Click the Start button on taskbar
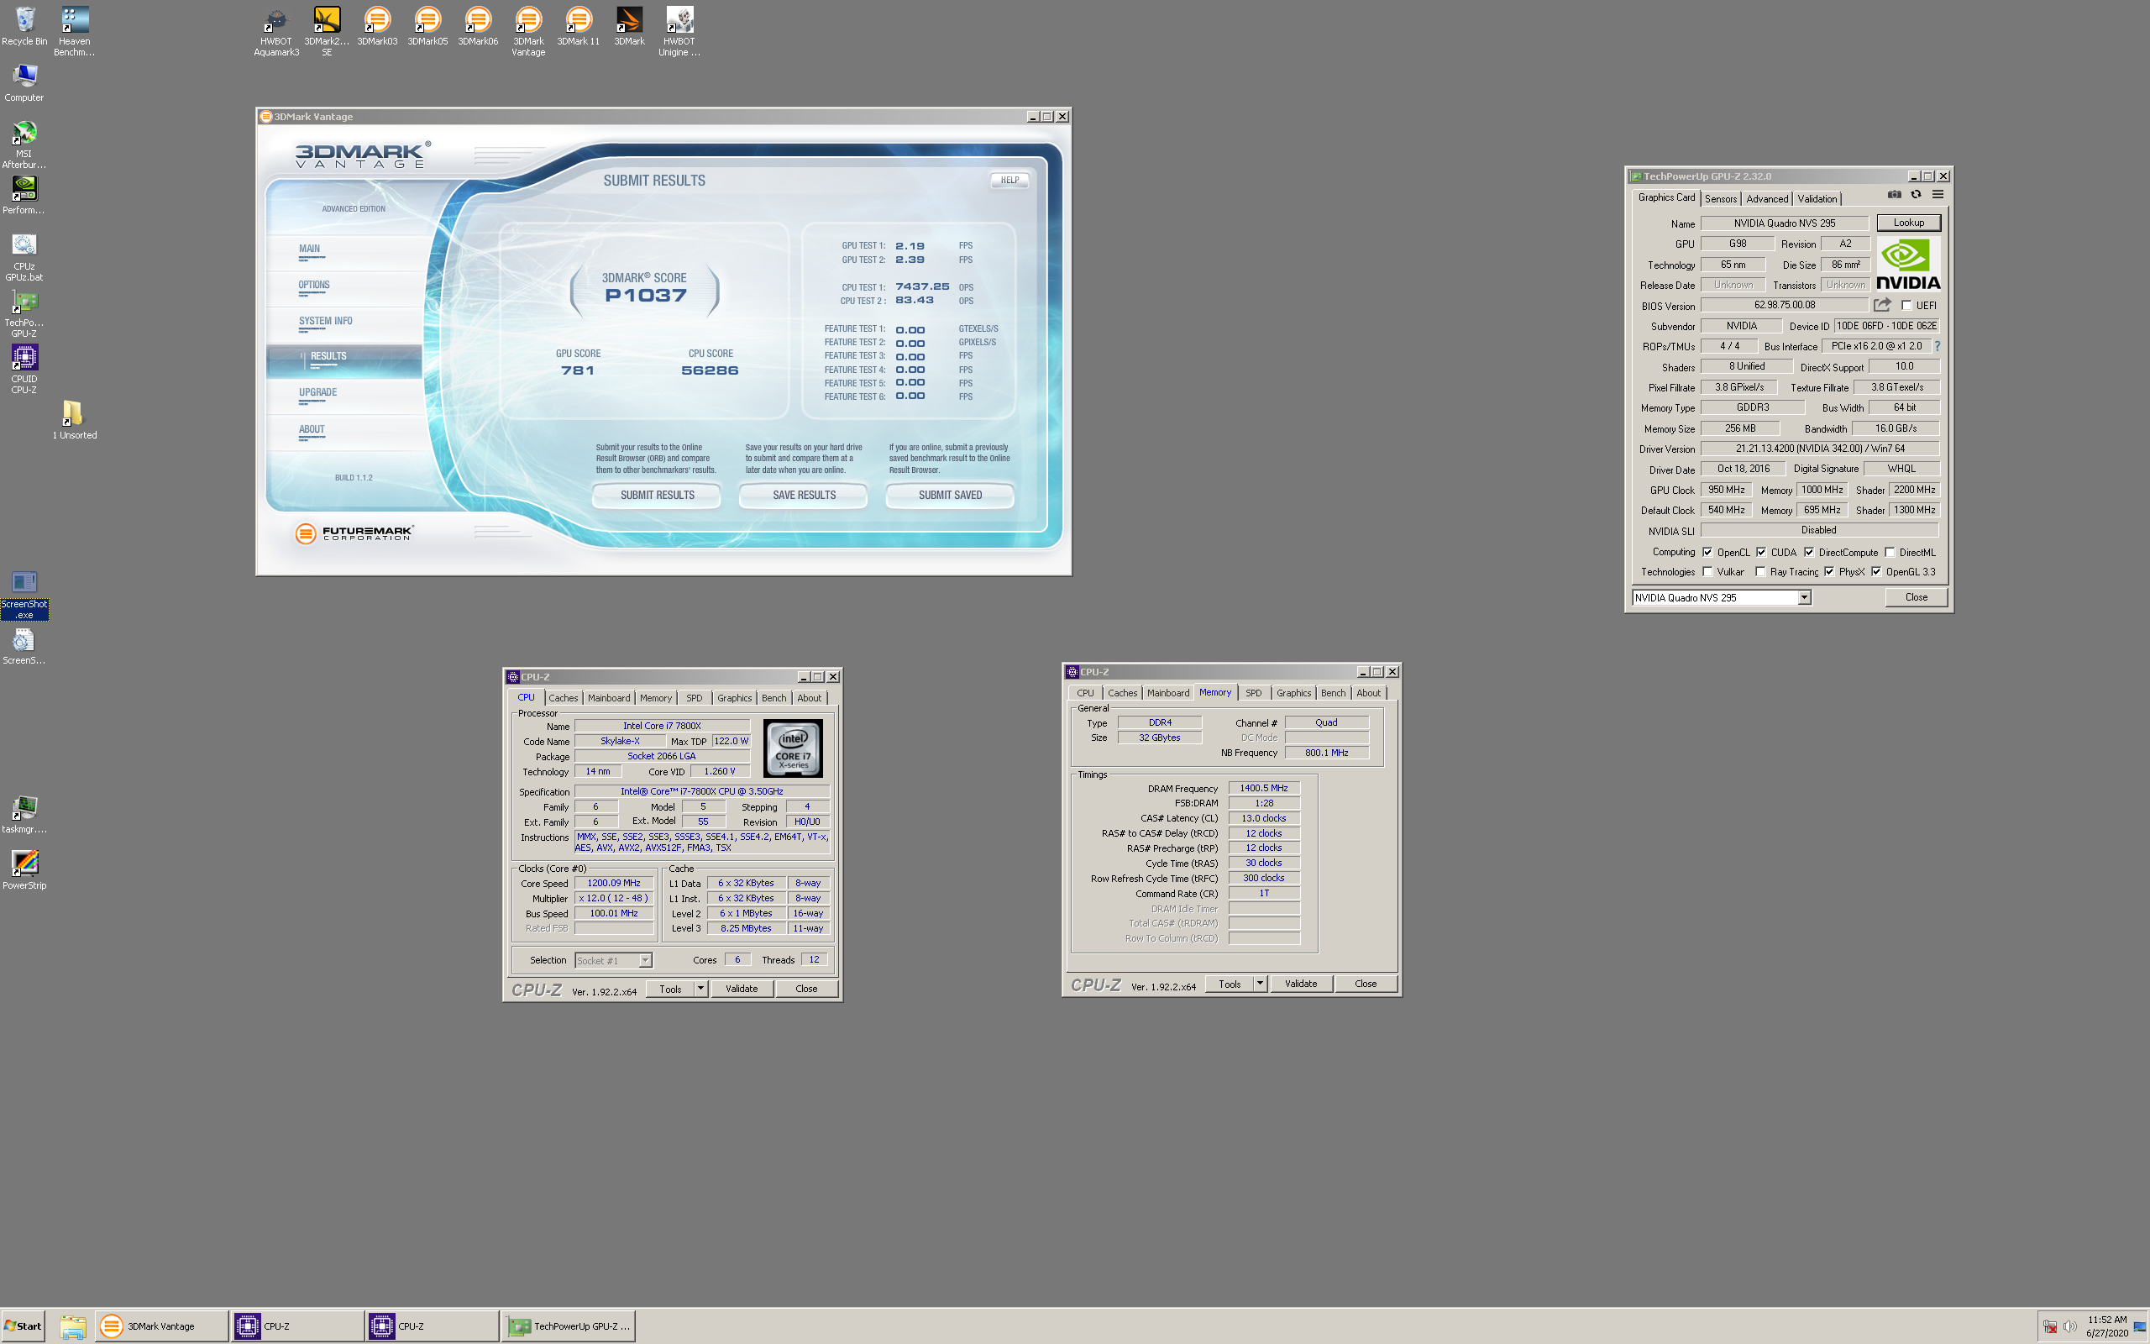 [24, 1326]
